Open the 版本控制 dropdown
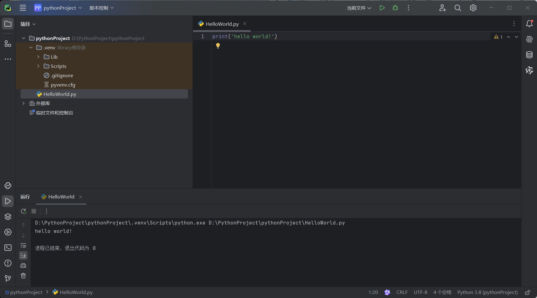Screen dimensions: 537x298 [101, 8]
